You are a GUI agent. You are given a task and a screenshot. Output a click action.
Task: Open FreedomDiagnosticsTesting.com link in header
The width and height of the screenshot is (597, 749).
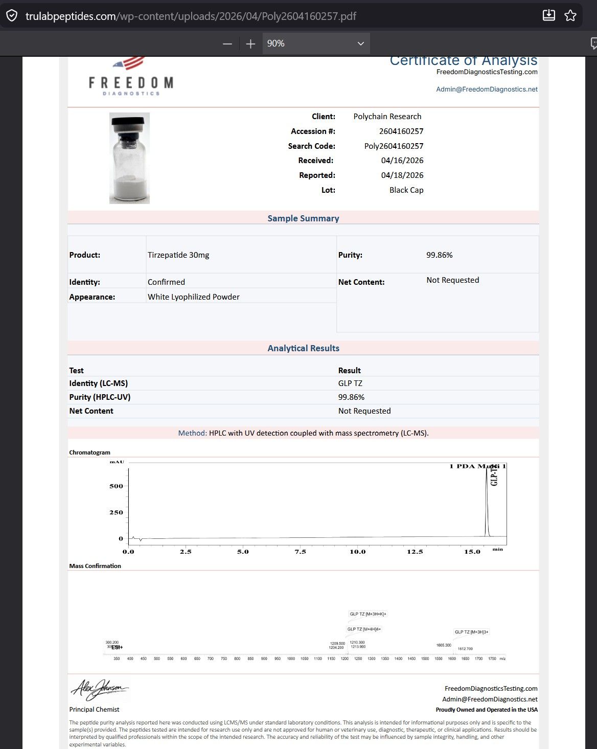click(x=487, y=72)
